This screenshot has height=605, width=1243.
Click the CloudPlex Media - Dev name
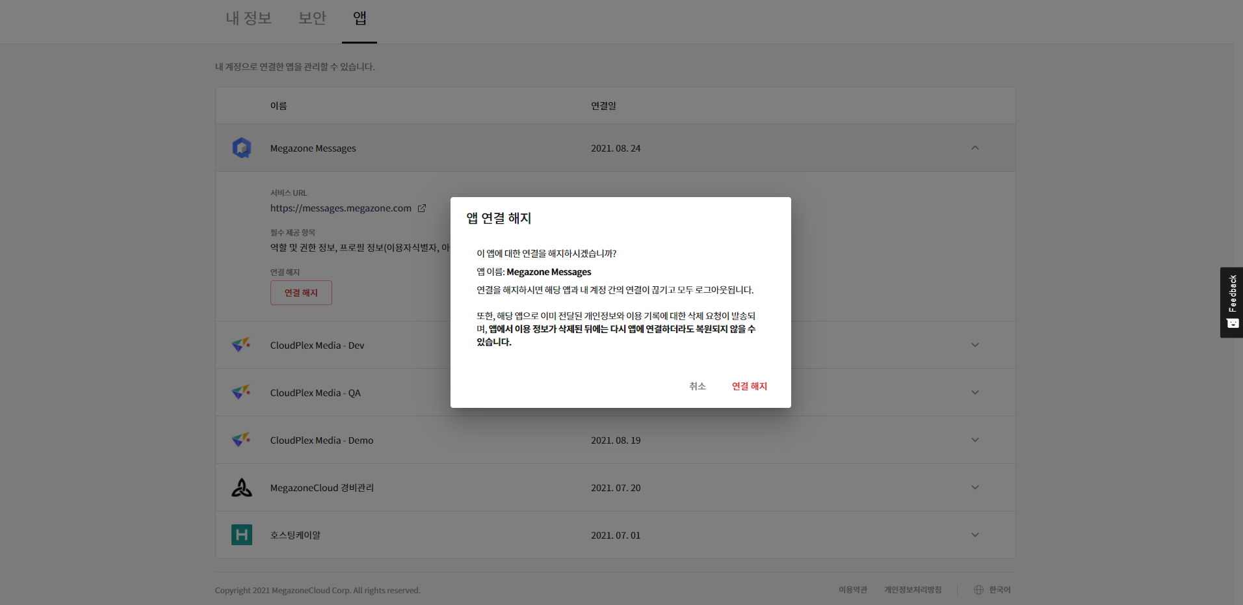point(317,345)
